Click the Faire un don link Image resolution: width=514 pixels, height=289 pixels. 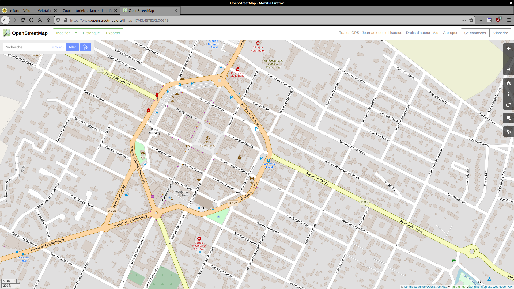459,287
